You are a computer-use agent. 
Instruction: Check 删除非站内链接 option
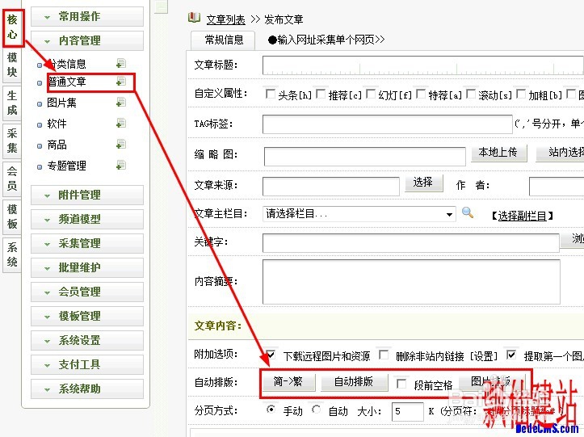point(384,355)
